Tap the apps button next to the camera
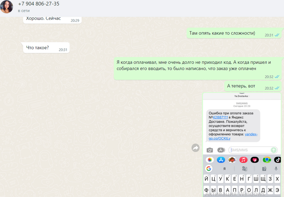This screenshot has width=284, height=197. tap(221, 150)
